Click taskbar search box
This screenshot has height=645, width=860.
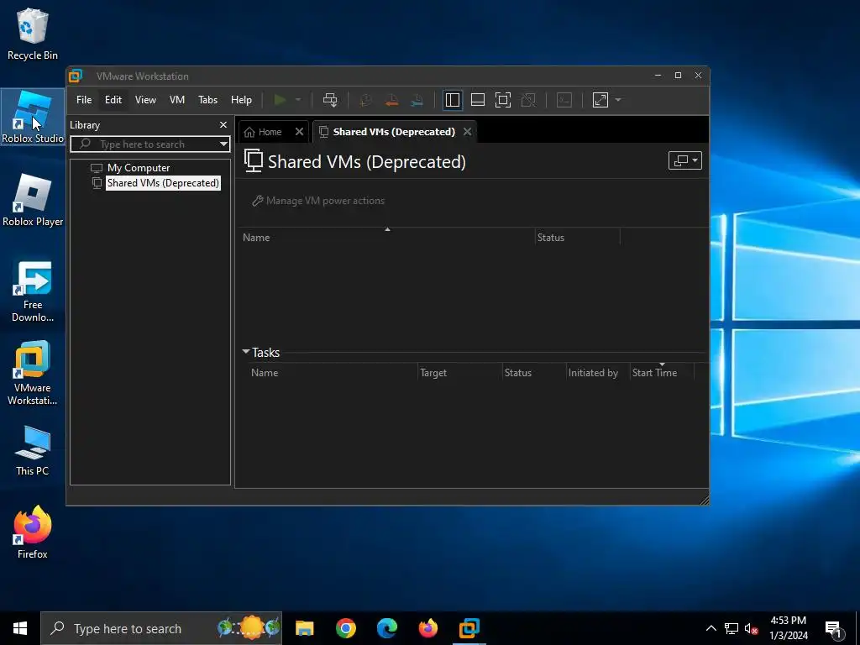[161, 628]
